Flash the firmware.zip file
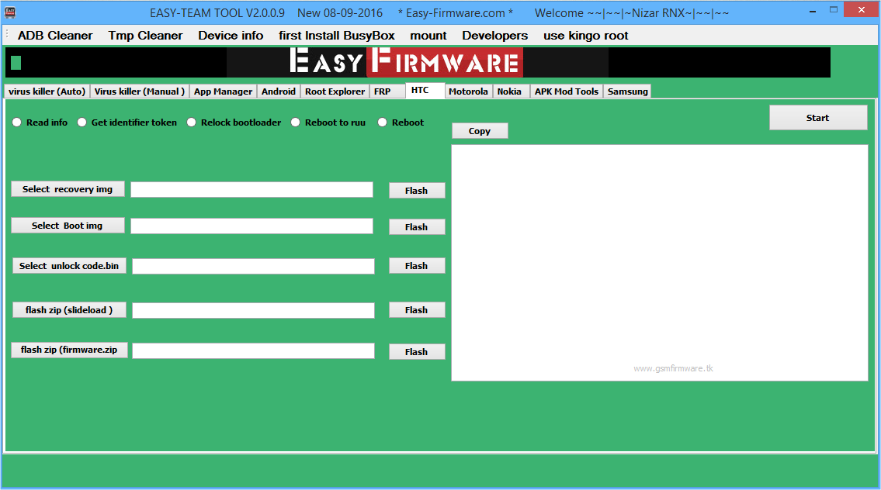The height and width of the screenshot is (490, 881). pyautogui.click(x=417, y=352)
